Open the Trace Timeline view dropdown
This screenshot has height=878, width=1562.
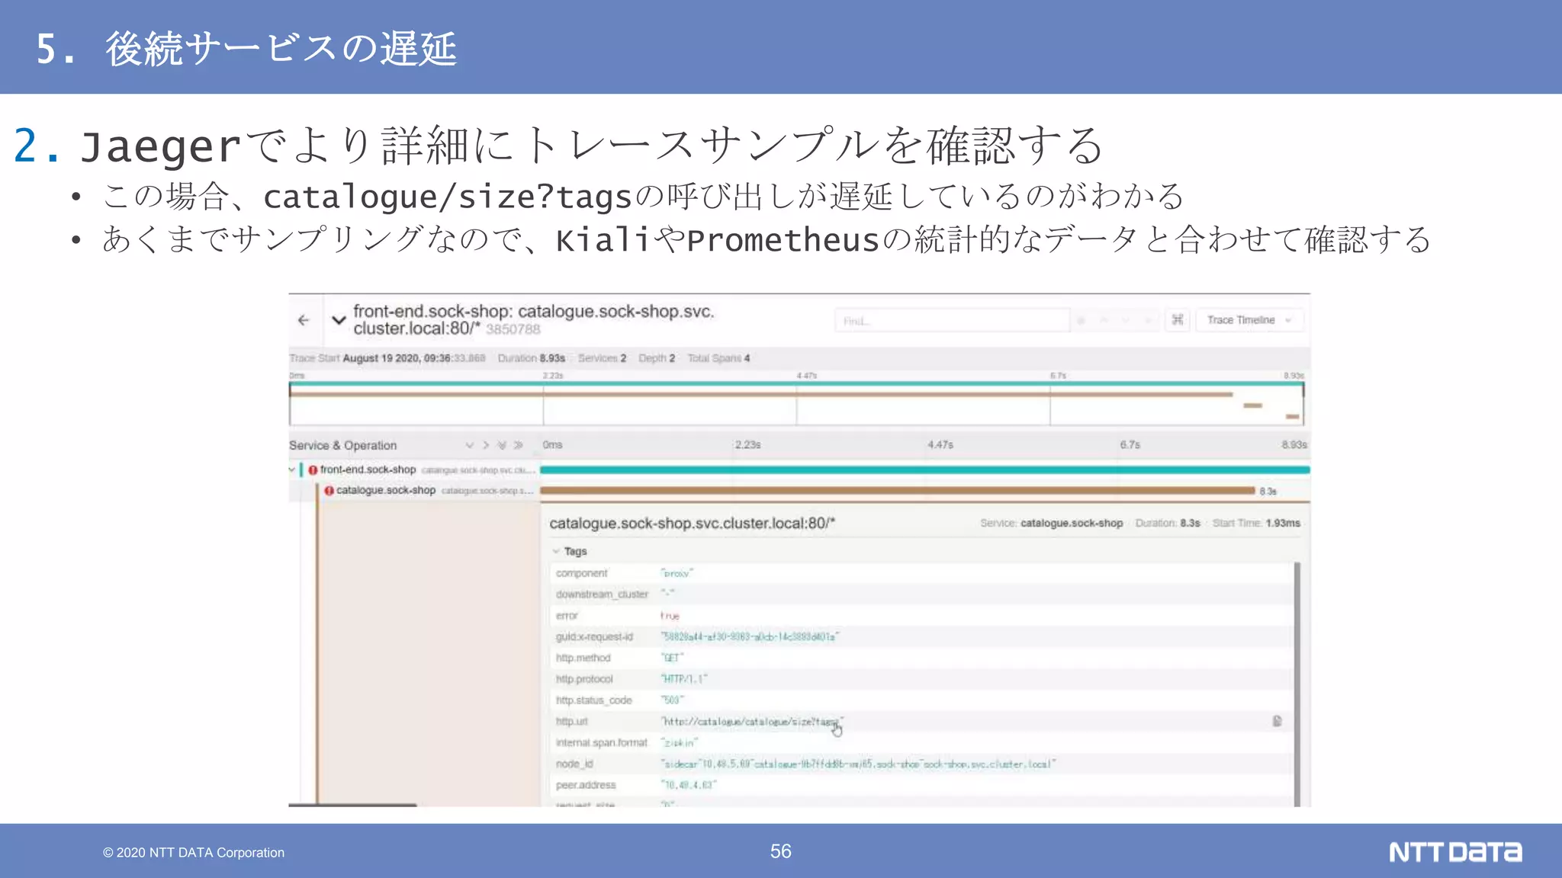1249,320
